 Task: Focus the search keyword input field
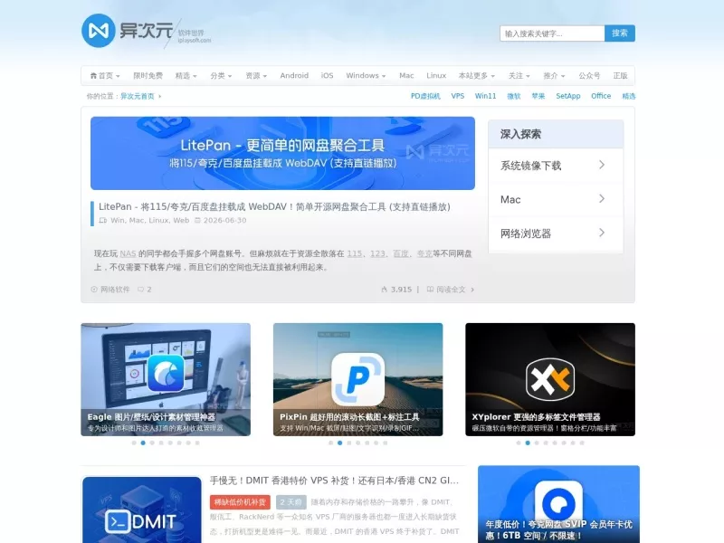(552, 33)
